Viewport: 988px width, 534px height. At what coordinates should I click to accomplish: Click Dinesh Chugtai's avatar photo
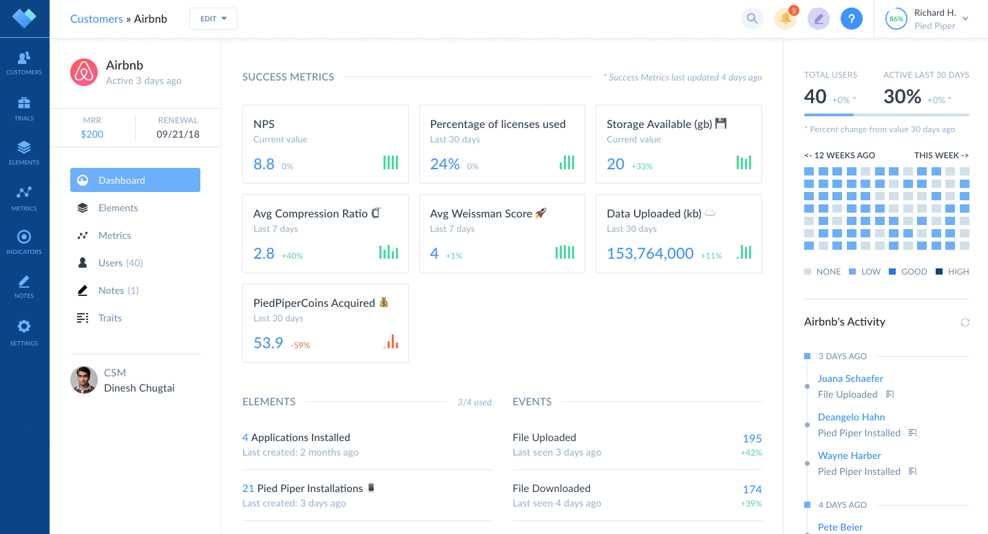click(84, 380)
